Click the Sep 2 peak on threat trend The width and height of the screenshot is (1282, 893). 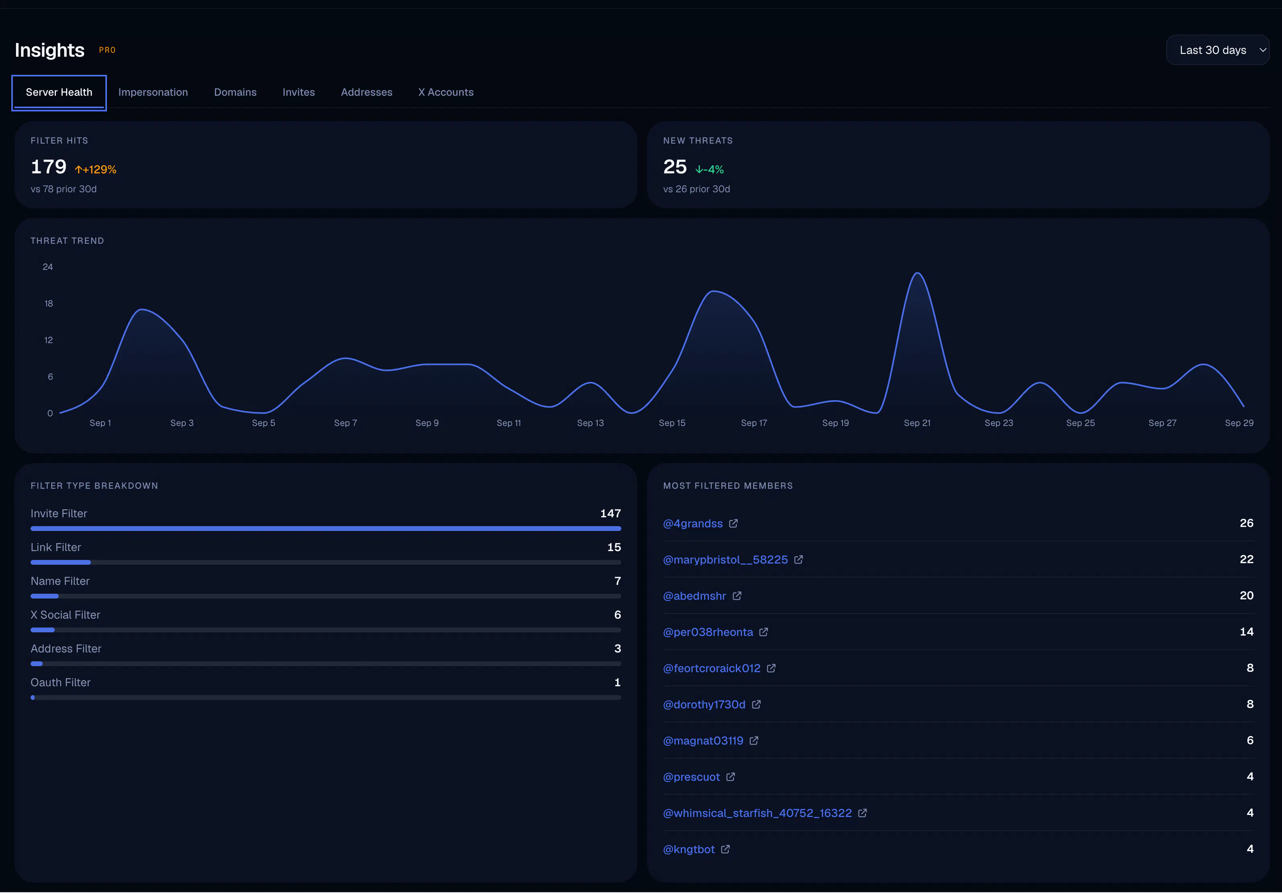click(142, 309)
